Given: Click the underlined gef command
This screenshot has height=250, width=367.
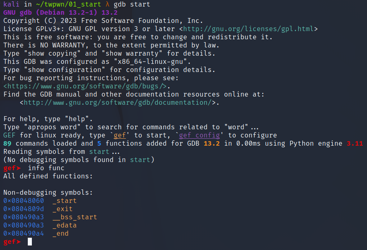Looking at the screenshot, I should [x=120, y=135].
